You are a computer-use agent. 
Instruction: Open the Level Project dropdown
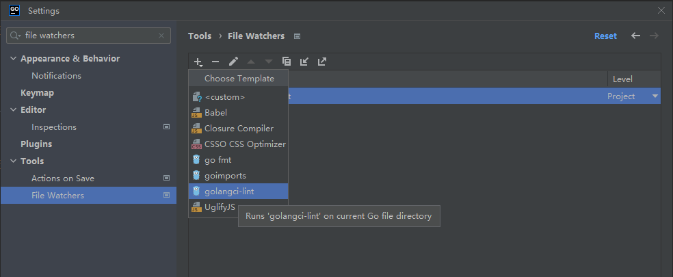tap(655, 96)
